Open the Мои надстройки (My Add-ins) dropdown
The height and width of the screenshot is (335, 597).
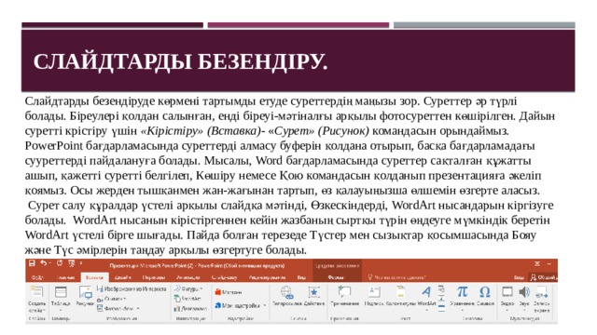[240, 305]
